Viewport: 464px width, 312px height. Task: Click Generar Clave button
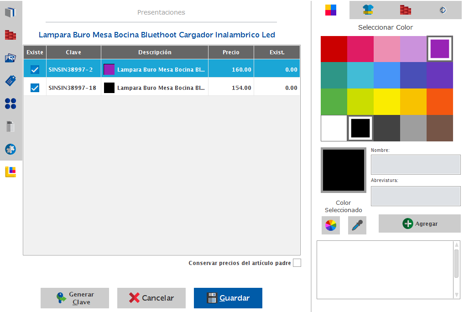[74, 298]
